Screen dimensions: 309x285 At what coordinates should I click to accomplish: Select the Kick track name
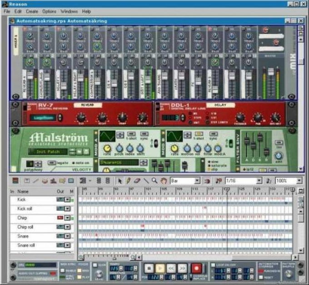coord(21,200)
